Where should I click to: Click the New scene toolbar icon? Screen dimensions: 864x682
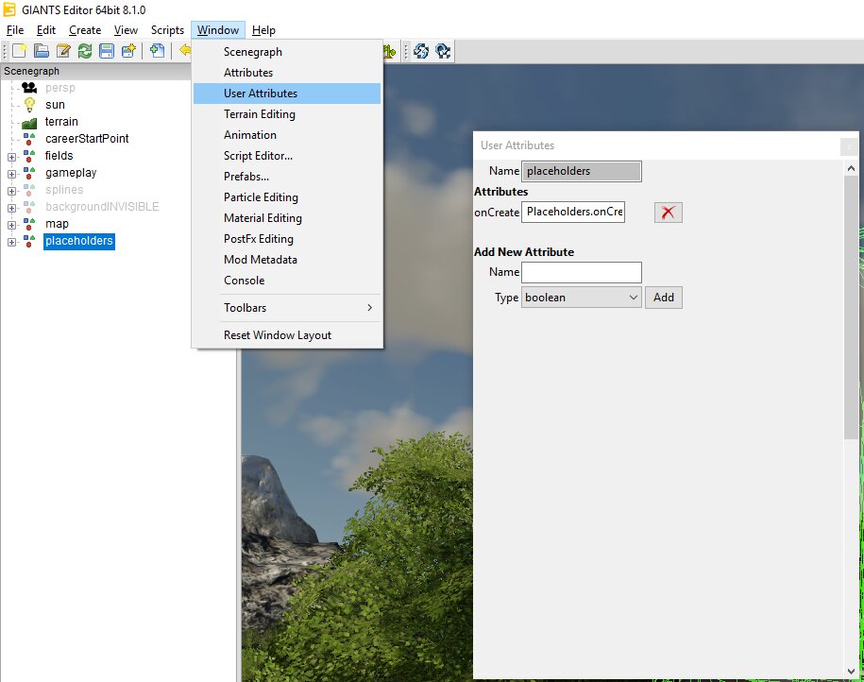coord(19,51)
